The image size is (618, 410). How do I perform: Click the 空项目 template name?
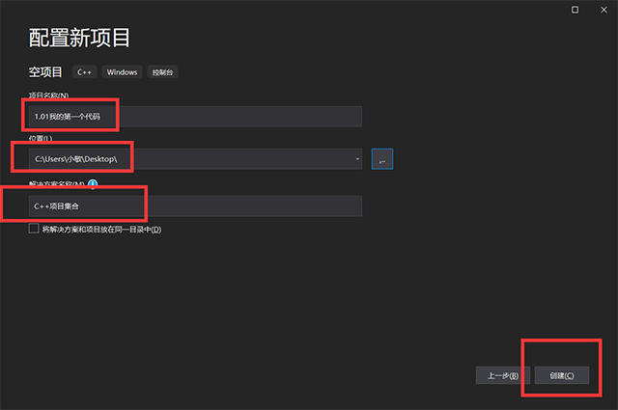pyautogui.click(x=46, y=72)
